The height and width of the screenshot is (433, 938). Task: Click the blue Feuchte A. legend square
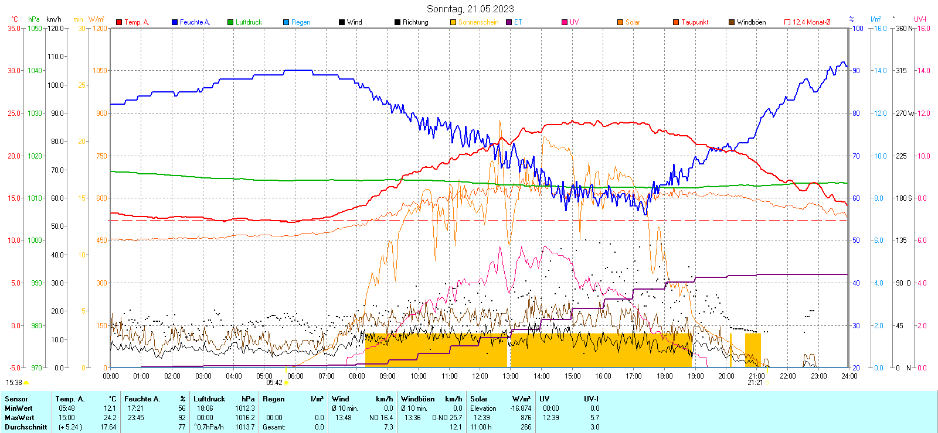coord(175,22)
